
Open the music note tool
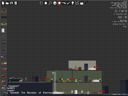click(x=50, y=3)
